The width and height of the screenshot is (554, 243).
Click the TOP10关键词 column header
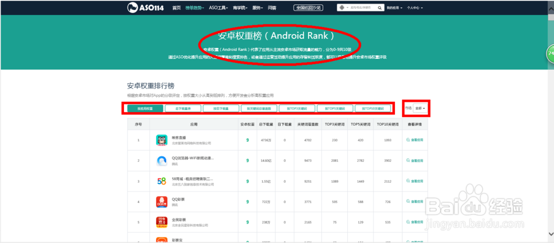coord(388,125)
